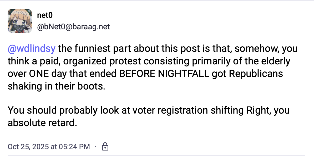
Task: Click the @bNet0@baraag.net handle
Action: pyautogui.click(x=74, y=27)
